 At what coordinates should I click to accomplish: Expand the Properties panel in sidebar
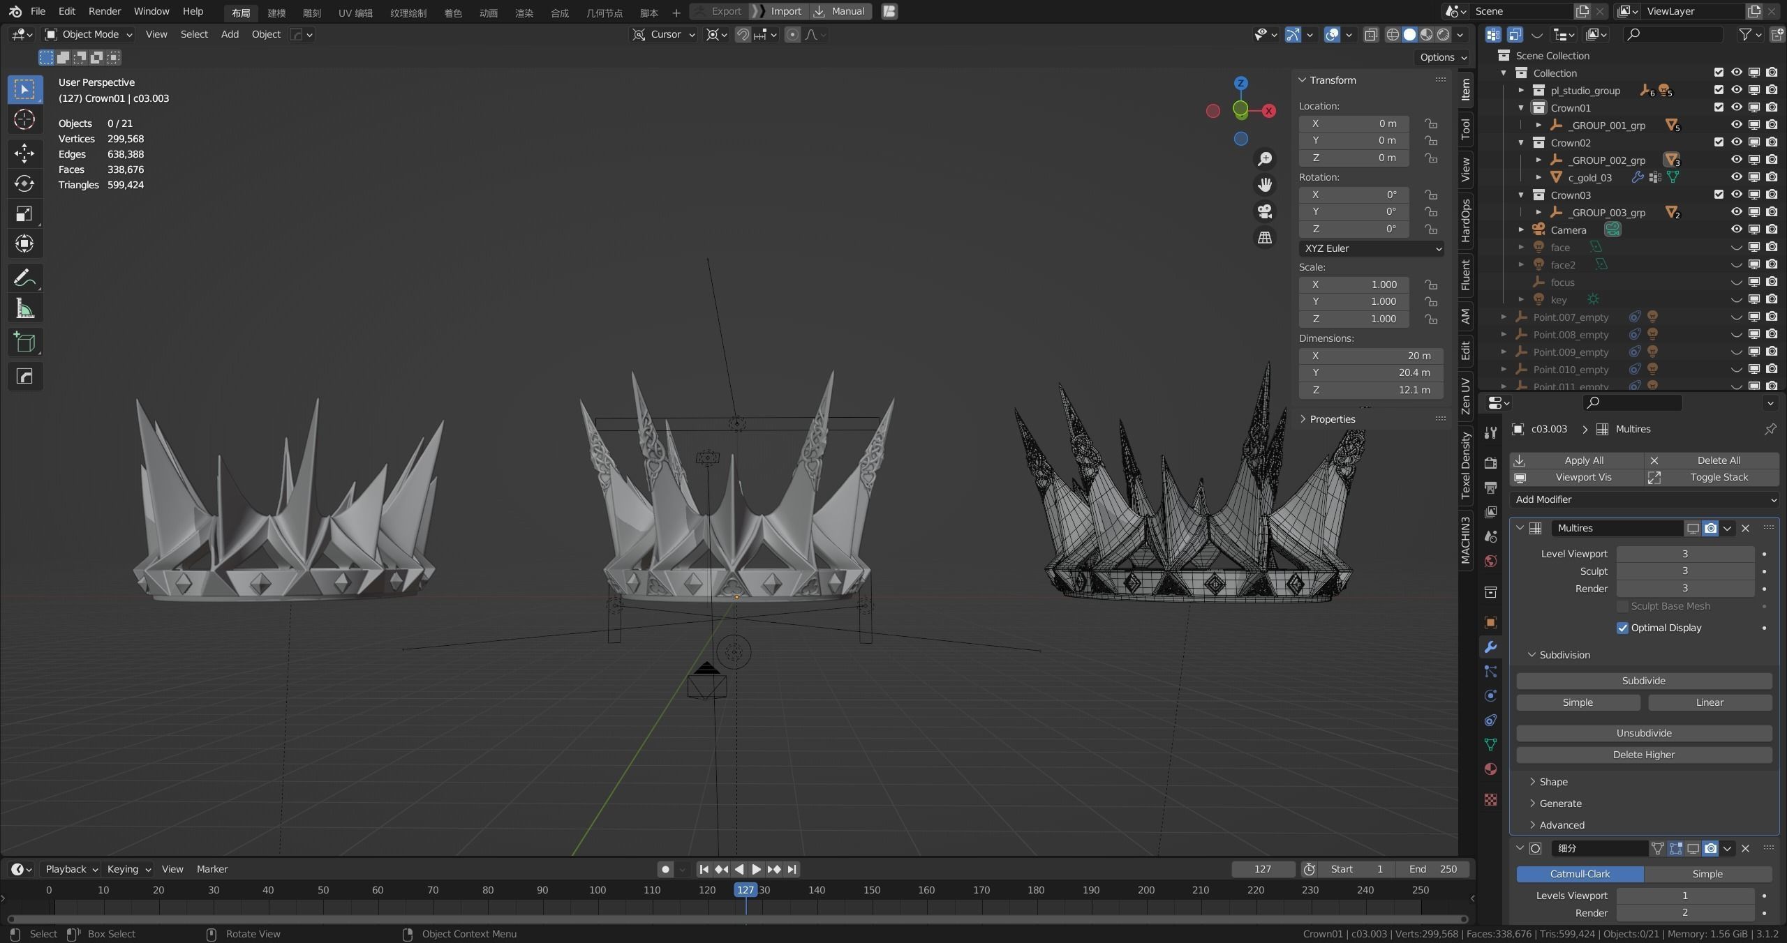[x=1332, y=419]
